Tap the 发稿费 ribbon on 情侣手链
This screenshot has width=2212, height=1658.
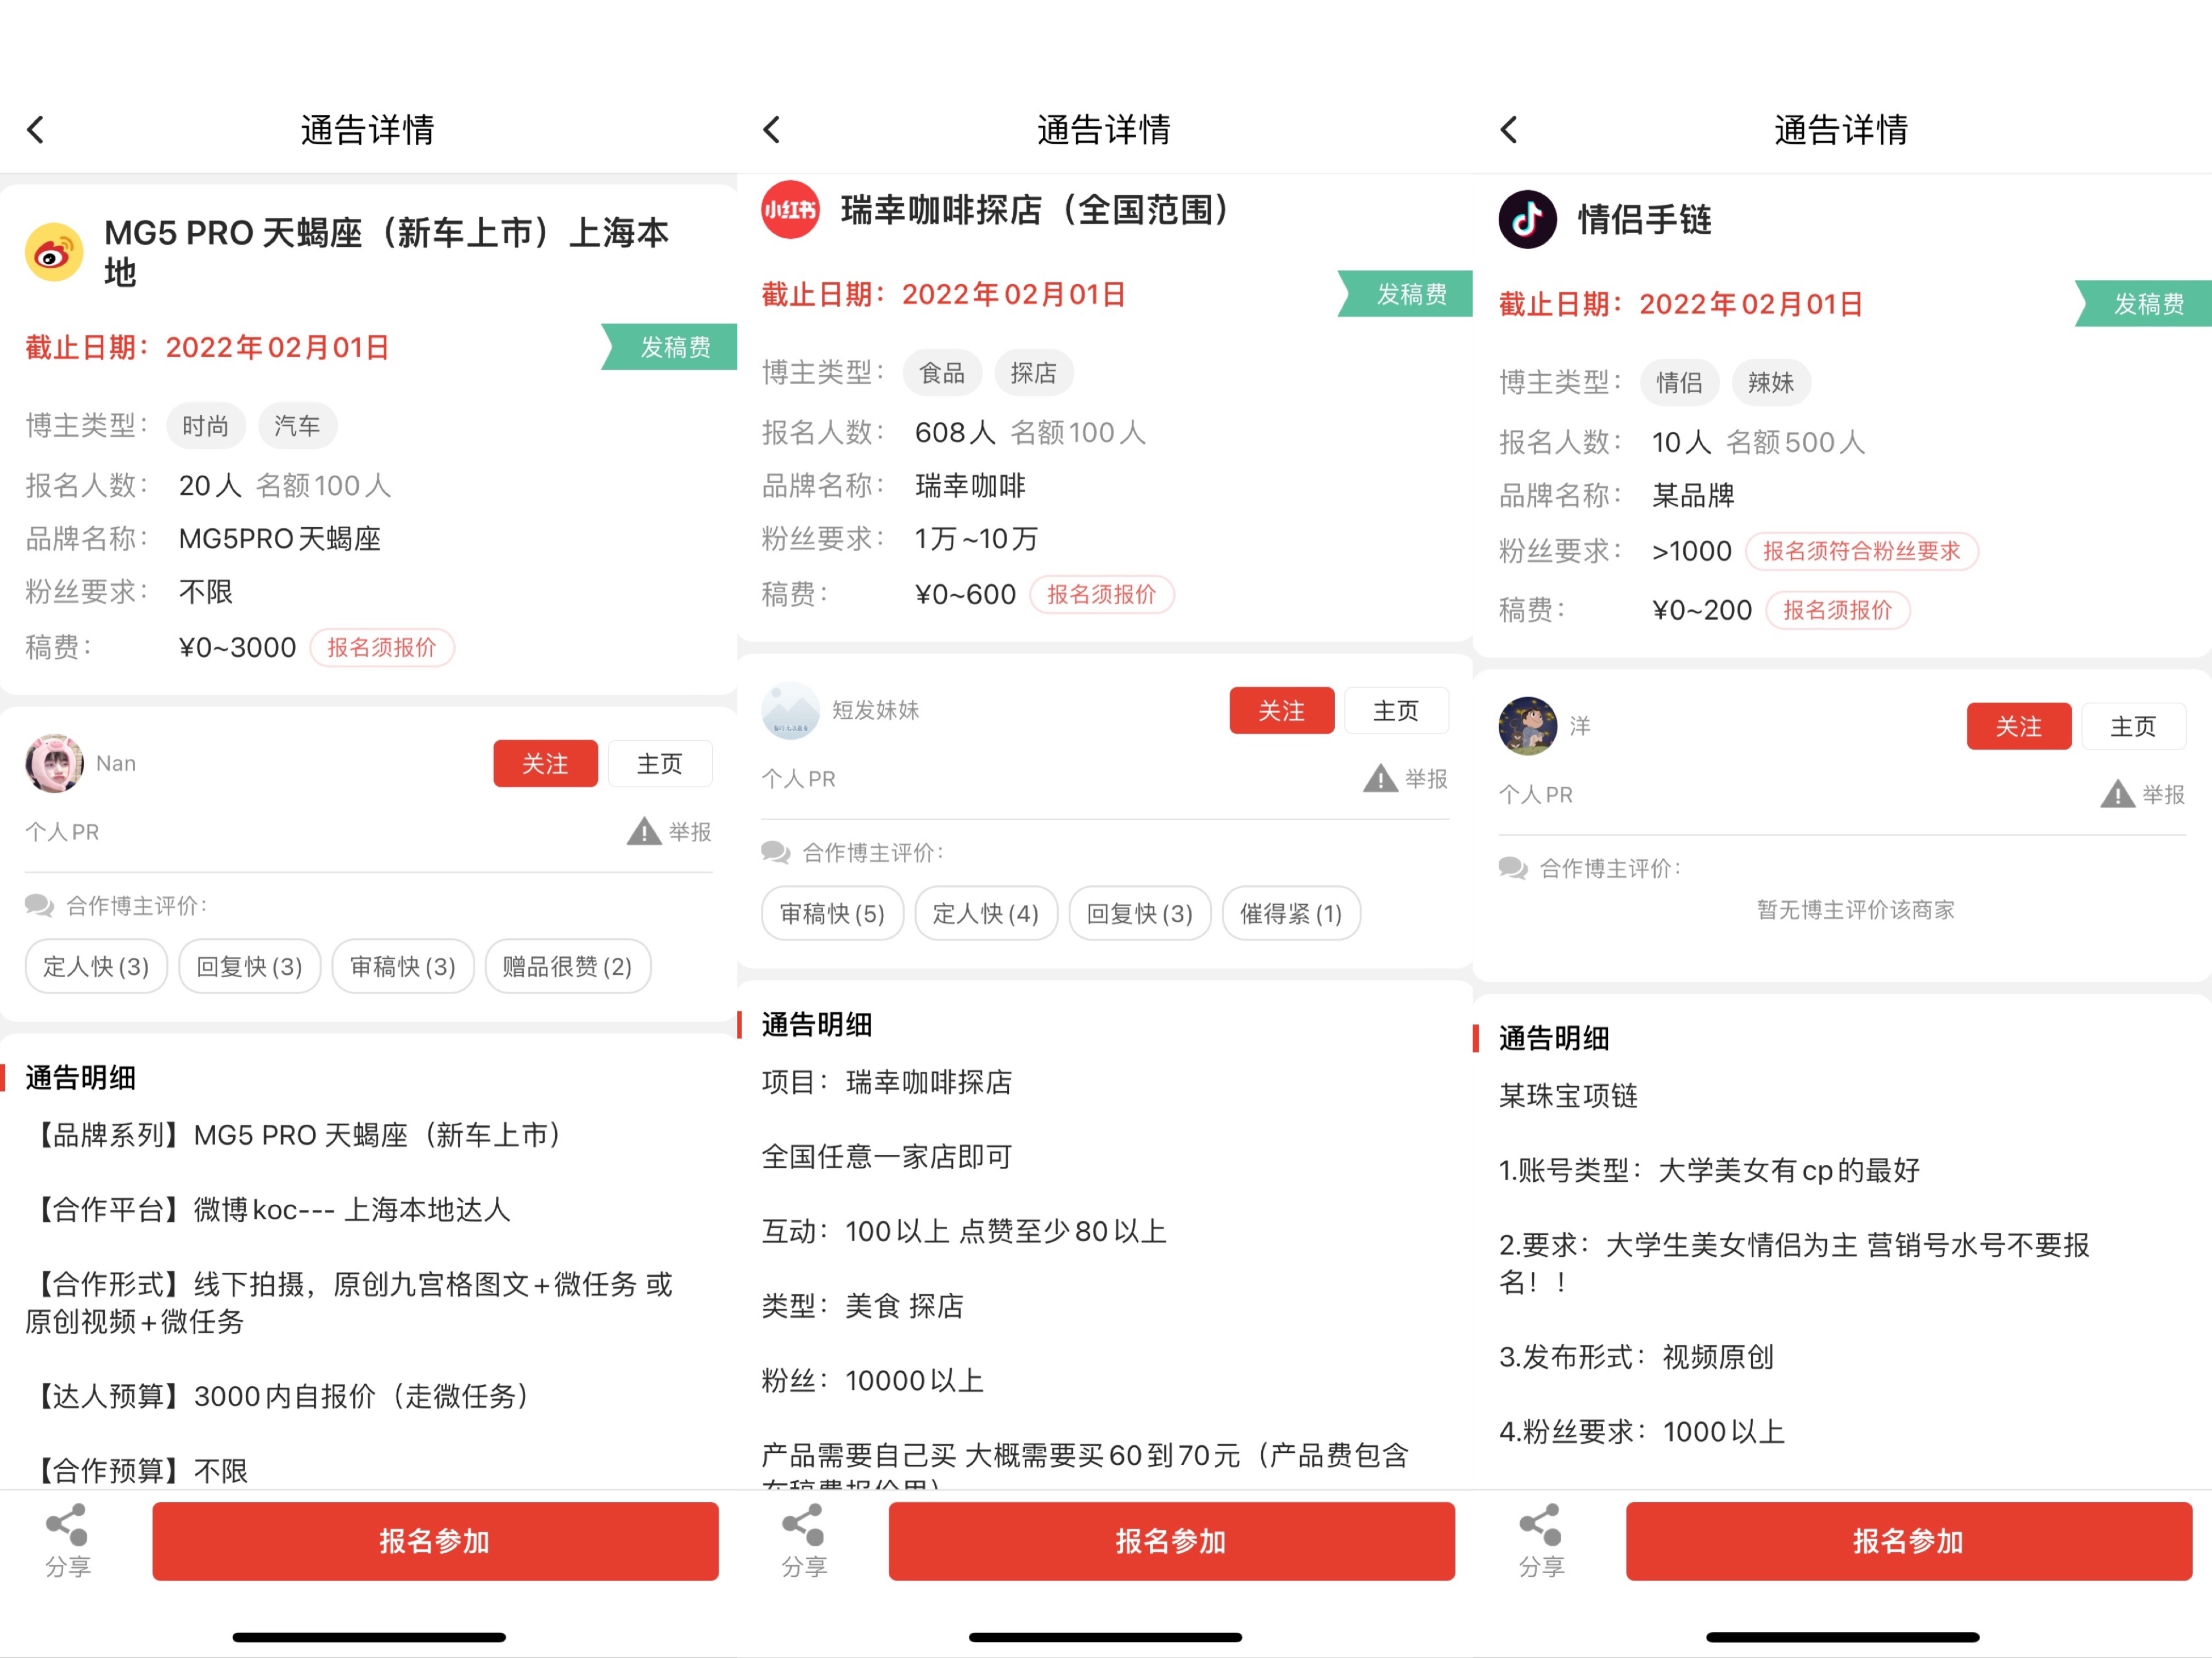coord(2143,304)
